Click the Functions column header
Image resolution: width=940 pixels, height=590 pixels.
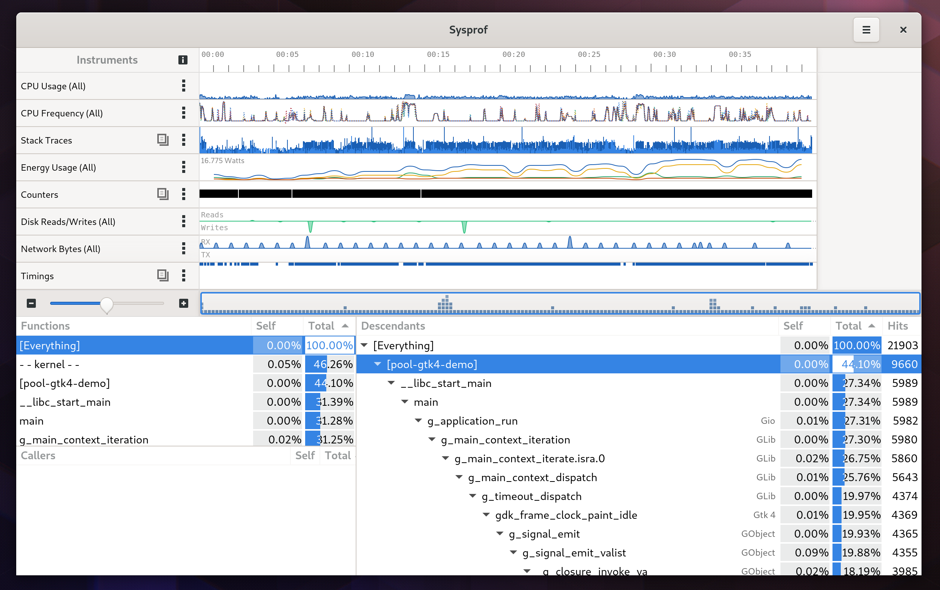coord(134,326)
